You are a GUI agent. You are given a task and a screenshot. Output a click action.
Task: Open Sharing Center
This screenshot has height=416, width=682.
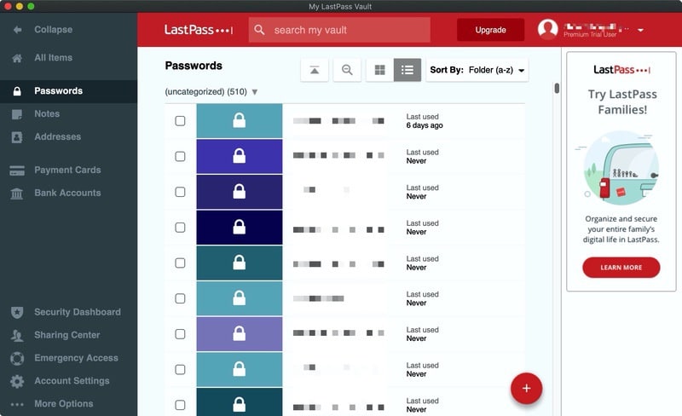(69, 335)
